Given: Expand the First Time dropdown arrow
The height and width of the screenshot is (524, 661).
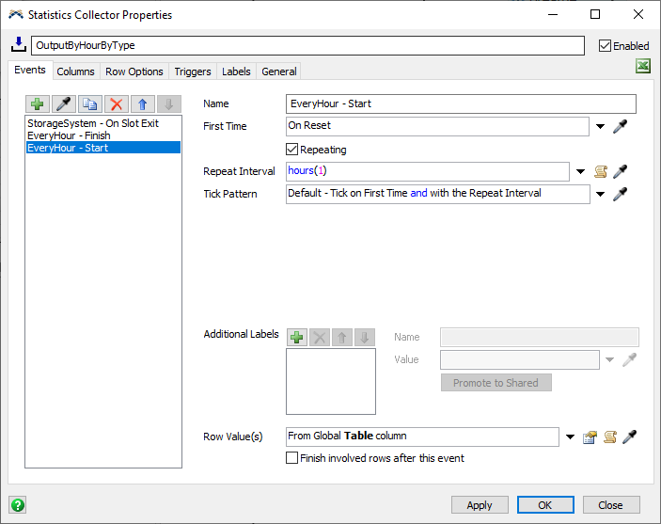Looking at the screenshot, I should pos(600,126).
